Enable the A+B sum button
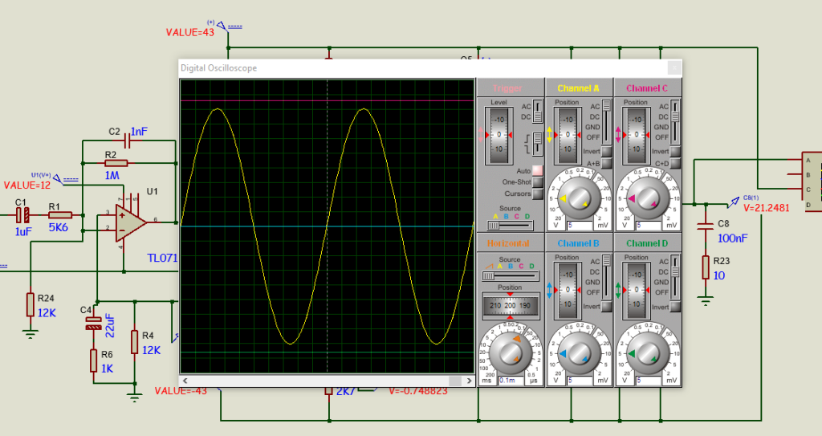The image size is (822, 436). [607, 164]
